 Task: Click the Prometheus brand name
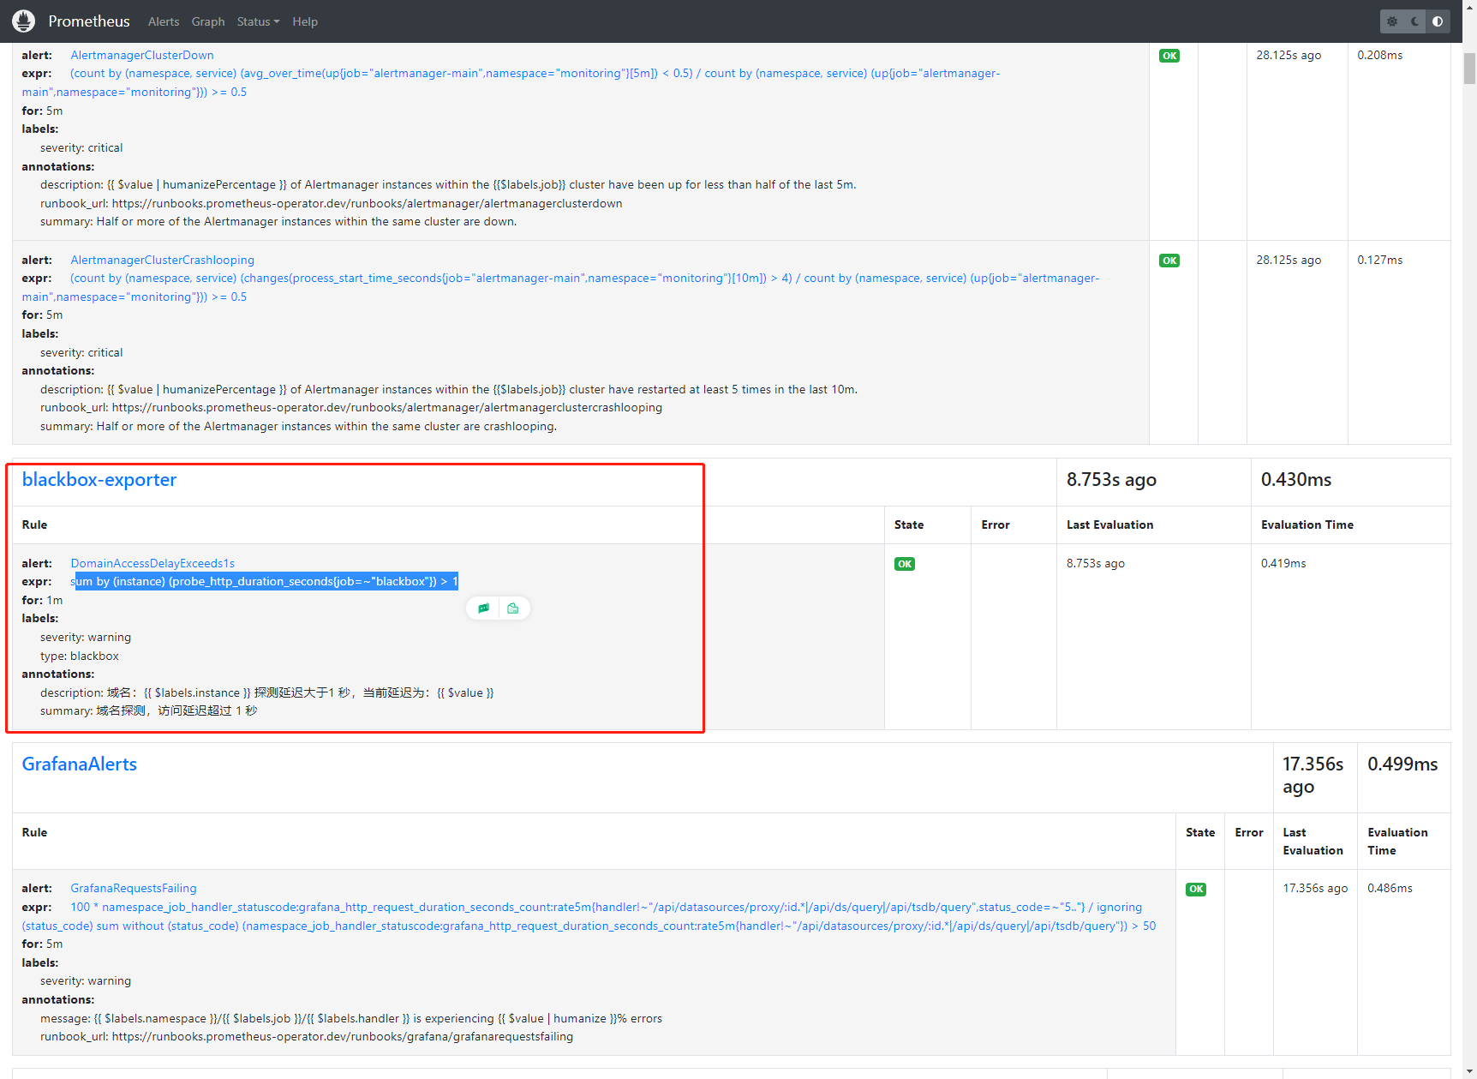click(89, 21)
